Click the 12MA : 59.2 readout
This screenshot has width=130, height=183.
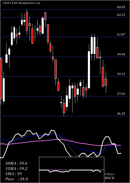pos(16,169)
